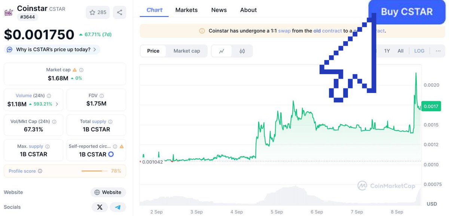
Task: Select 1Y chart time range
Action: click(387, 51)
